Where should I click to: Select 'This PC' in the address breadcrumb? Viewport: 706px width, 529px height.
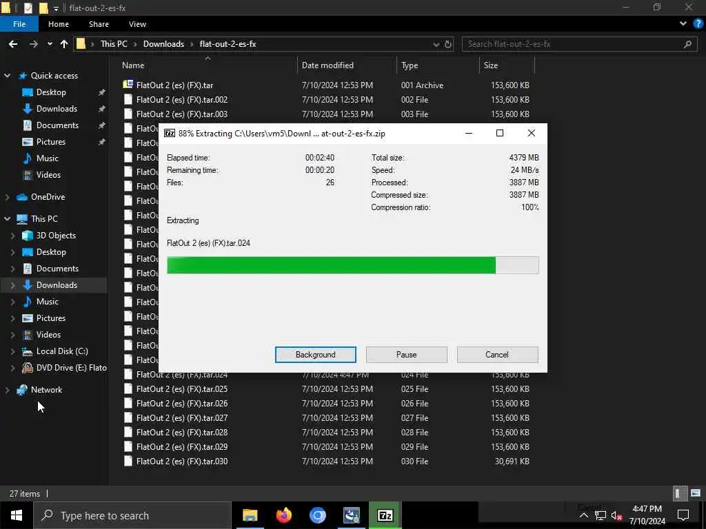pyautogui.click(x=114, y=44)
